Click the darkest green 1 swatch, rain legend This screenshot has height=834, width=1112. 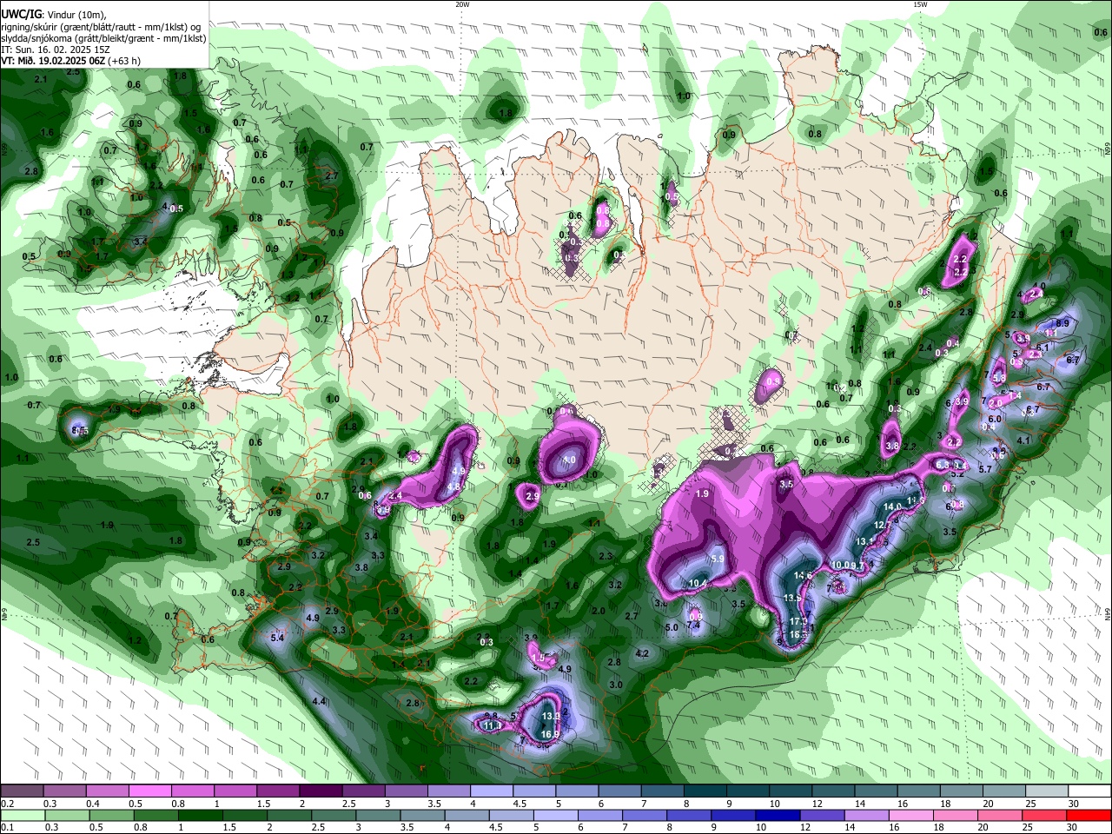200,815
